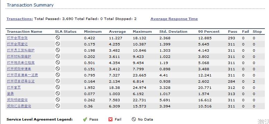
Task: Open the 打开员工资料维护 transaction link
Action: tap(21, 50)
